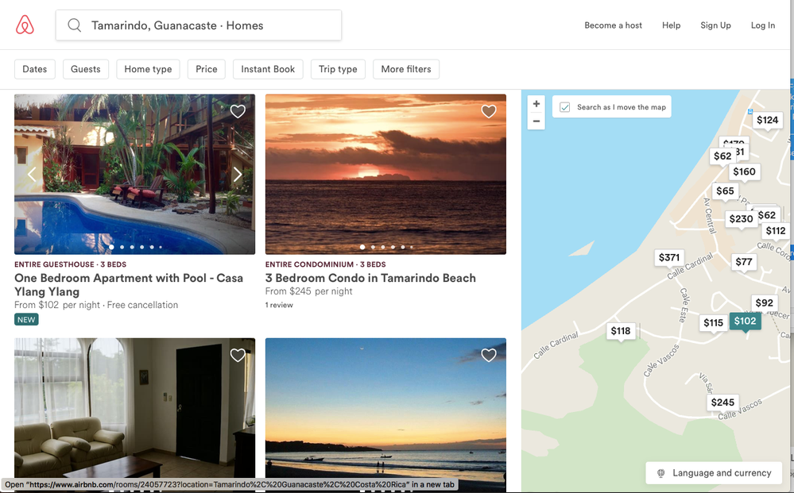Image resolution: width=794 pixels, height=493 pixels.
Task: Zoom out on the map
Action: [x=536, y=121]
